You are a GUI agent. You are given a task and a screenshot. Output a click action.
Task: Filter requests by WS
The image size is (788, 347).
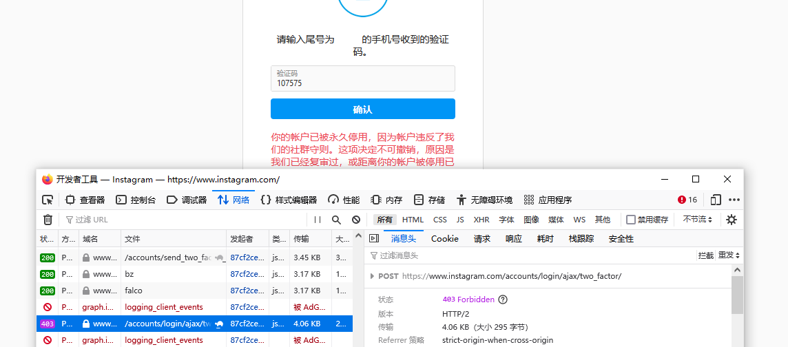tap(579, 220)
